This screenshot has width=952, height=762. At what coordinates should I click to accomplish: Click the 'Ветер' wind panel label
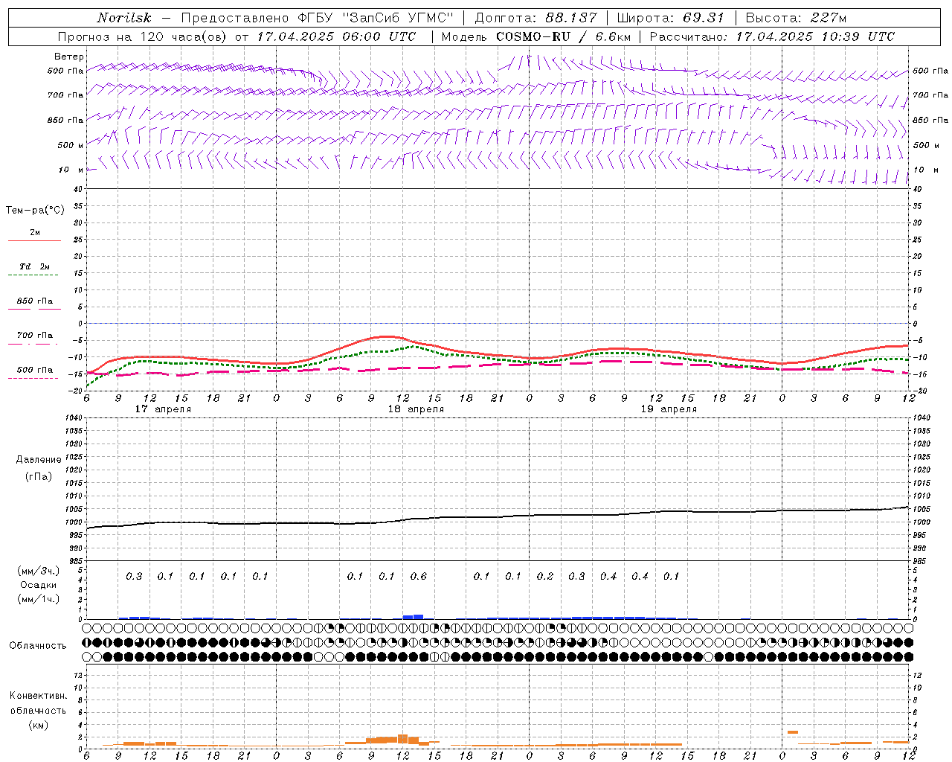pos(69,57)
